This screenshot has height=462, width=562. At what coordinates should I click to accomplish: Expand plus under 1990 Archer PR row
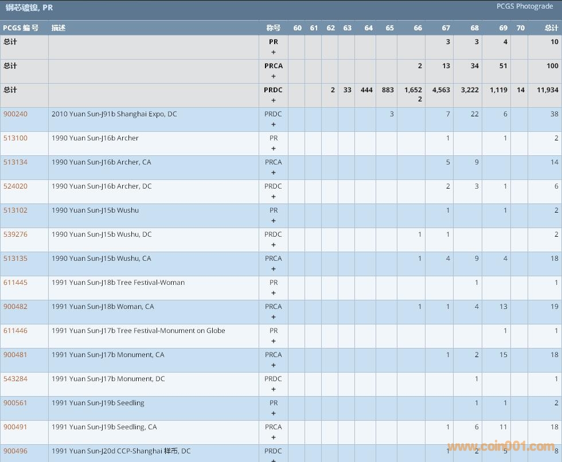click(x=274, y=148)
